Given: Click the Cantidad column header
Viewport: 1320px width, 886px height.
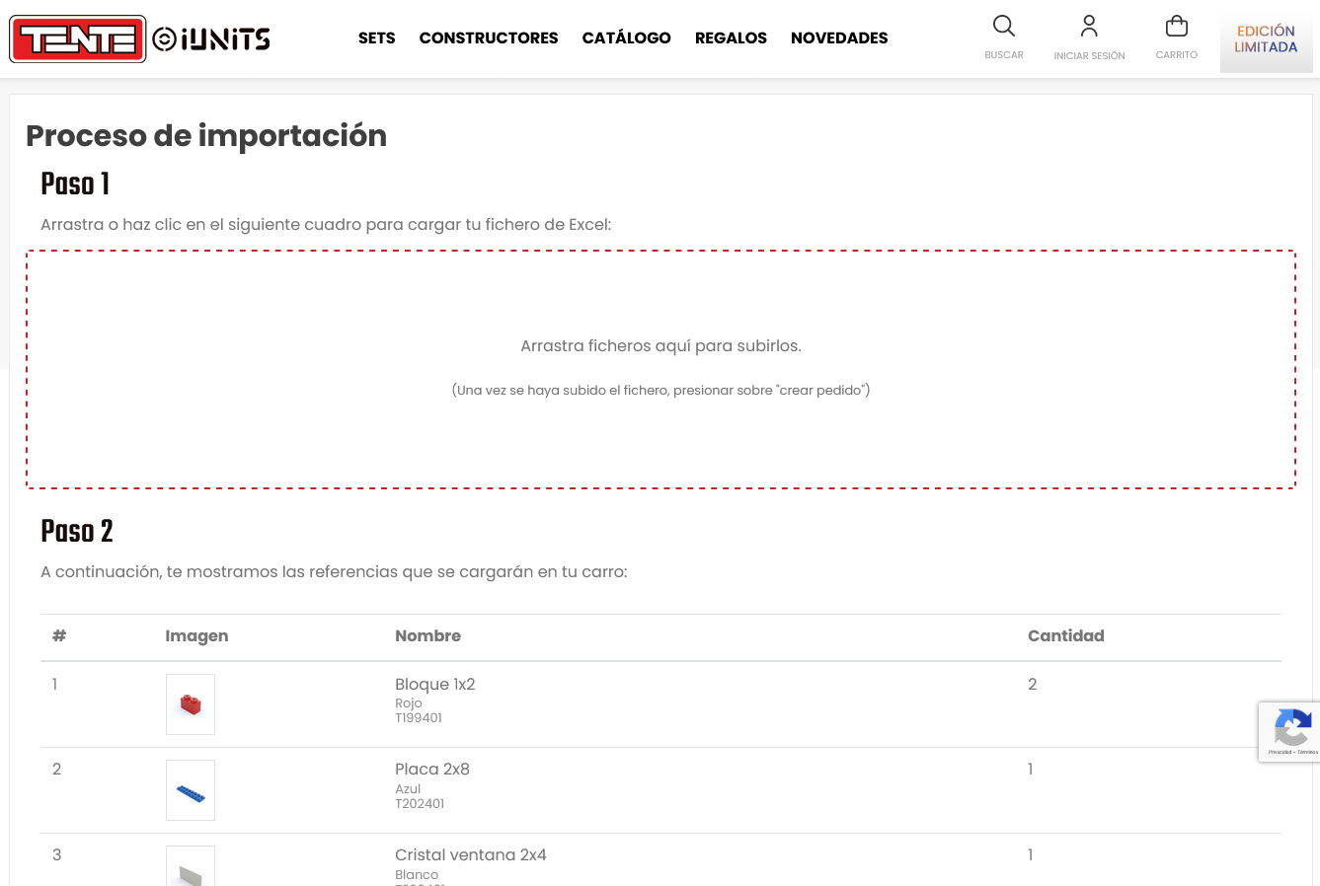Looking at the screenshot, I should click(x=1066, y=636).
